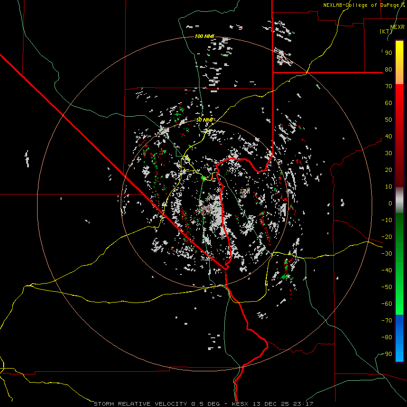Click the "-30" scale label
Viewport: 407px width, 407px height.
tap(387, 254)
